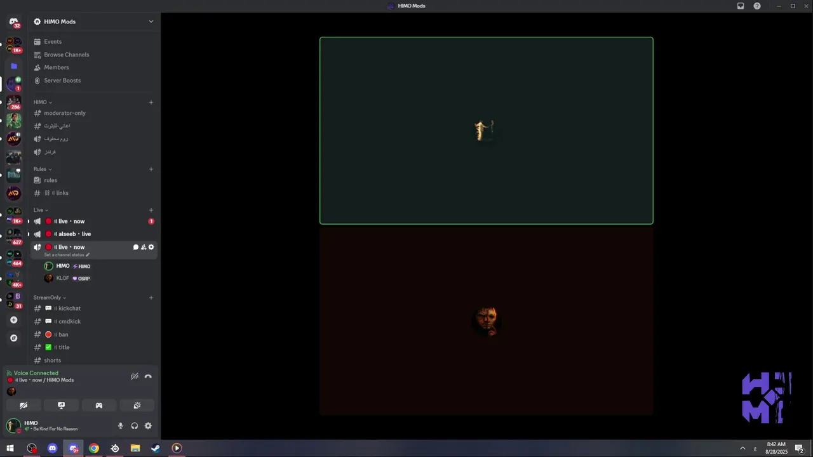The height and width of the screenshot is (457, 813).
Task: Mute microphone in user panel
Action: (x=121, y=426)
